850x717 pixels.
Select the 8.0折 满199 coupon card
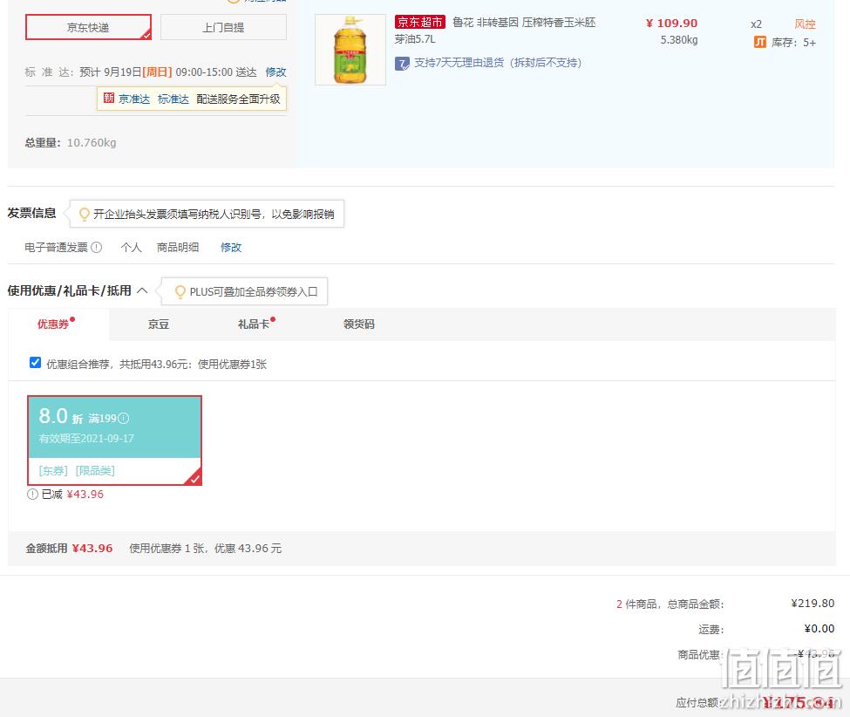114,440
